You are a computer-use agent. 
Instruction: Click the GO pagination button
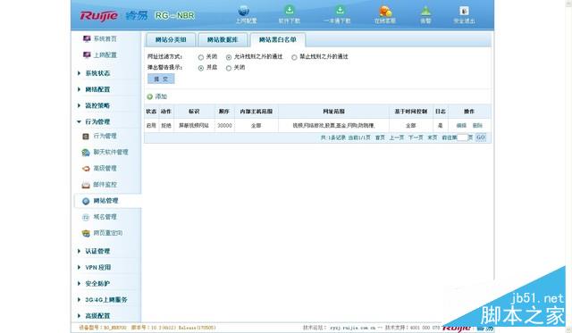[481, 137]
